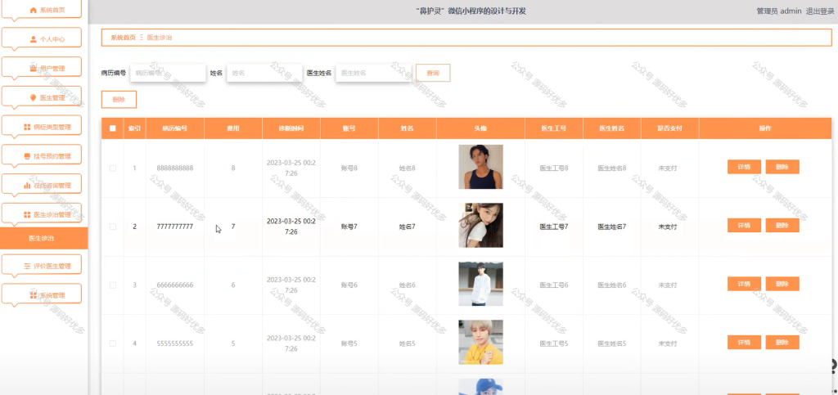Click the 病历编号 input field

[x=168, y=73]
